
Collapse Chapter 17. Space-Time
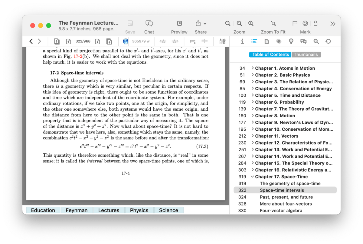pyautogui.click(x=252, y=177)
